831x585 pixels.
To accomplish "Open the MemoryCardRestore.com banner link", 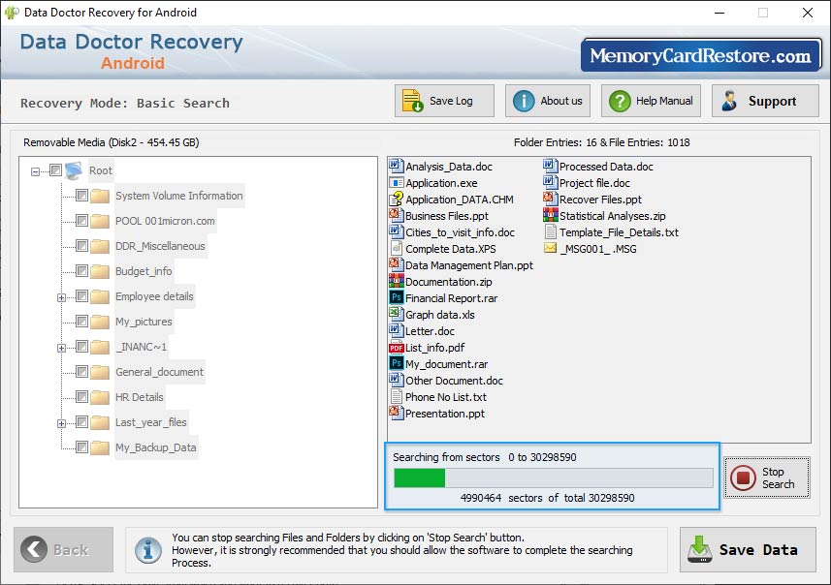I will pyautogui.click(x=701, y=55).
